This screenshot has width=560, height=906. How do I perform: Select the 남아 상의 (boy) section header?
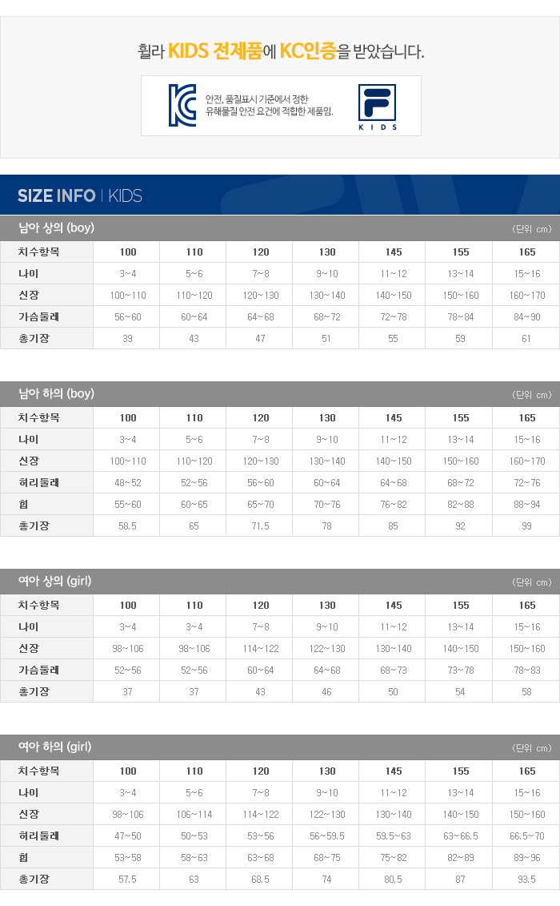[57, 228]
